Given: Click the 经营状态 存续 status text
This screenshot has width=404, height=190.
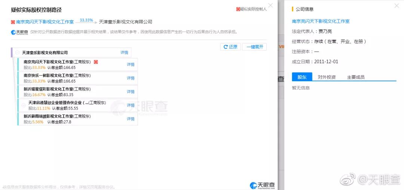Looking at the screenshot, I should 329,42.
